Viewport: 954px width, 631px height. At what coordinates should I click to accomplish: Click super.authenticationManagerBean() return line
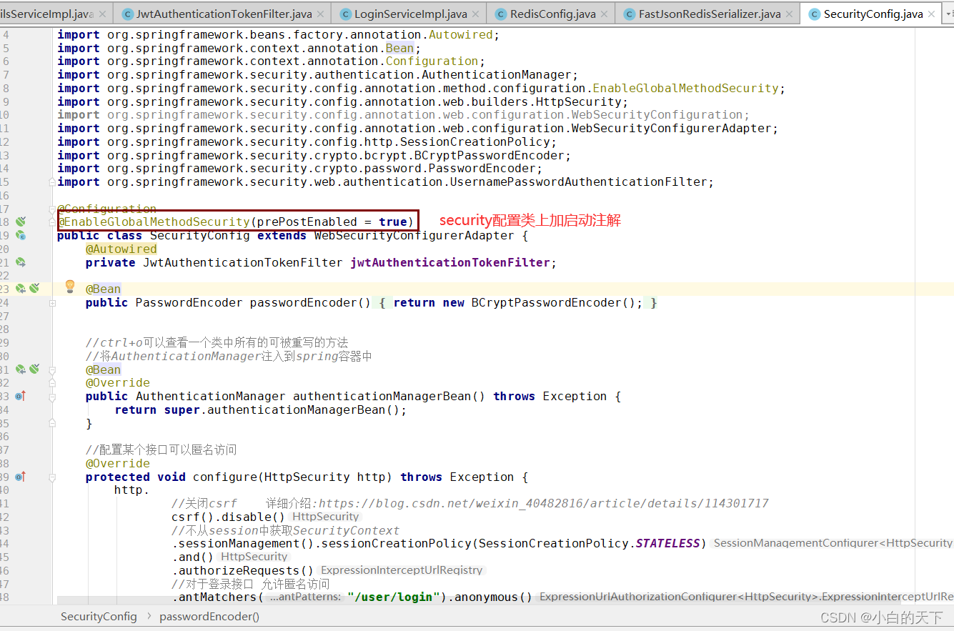pos(260,409)
